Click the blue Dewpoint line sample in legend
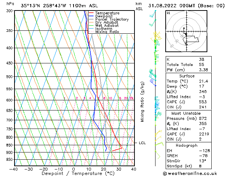Viewport: 228px width, 176px height. point(91,16)
